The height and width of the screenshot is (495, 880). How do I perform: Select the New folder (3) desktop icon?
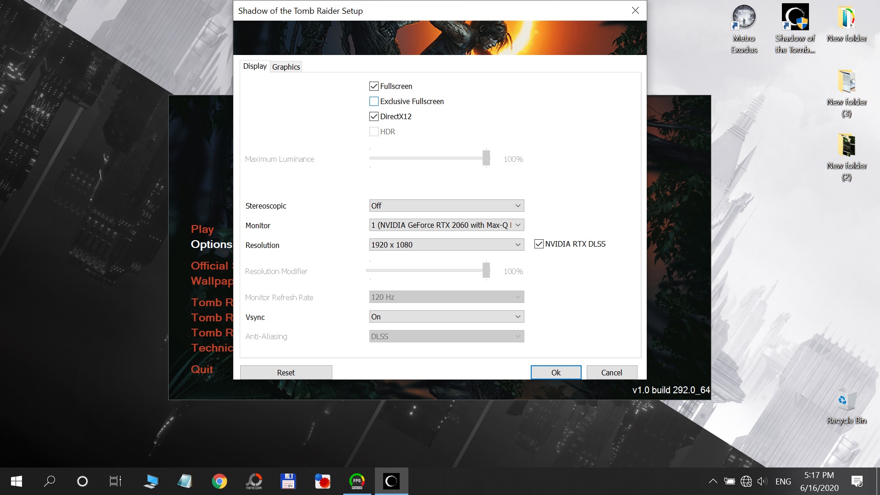847,93
